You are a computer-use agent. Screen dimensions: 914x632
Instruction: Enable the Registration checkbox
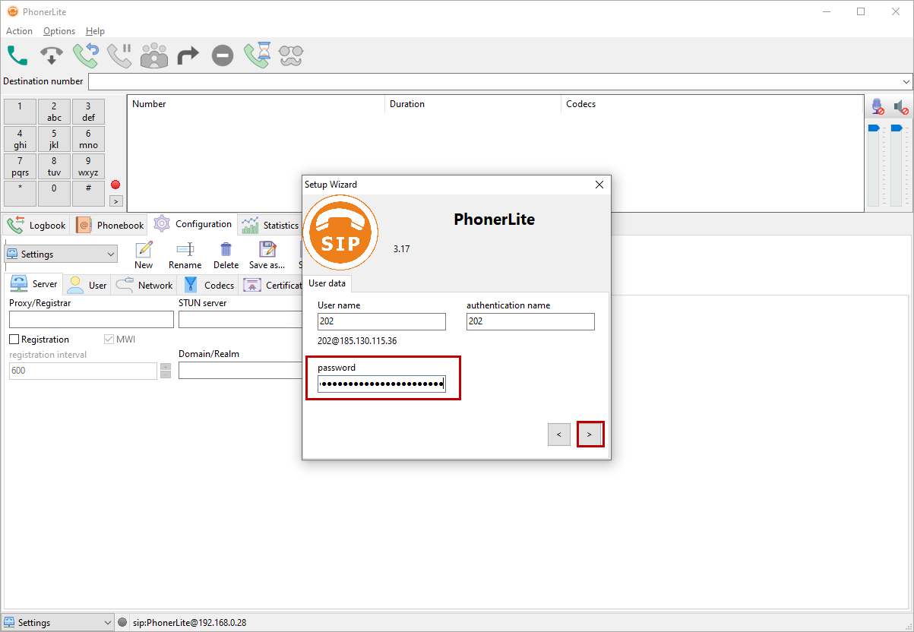(x=14, y=340)
